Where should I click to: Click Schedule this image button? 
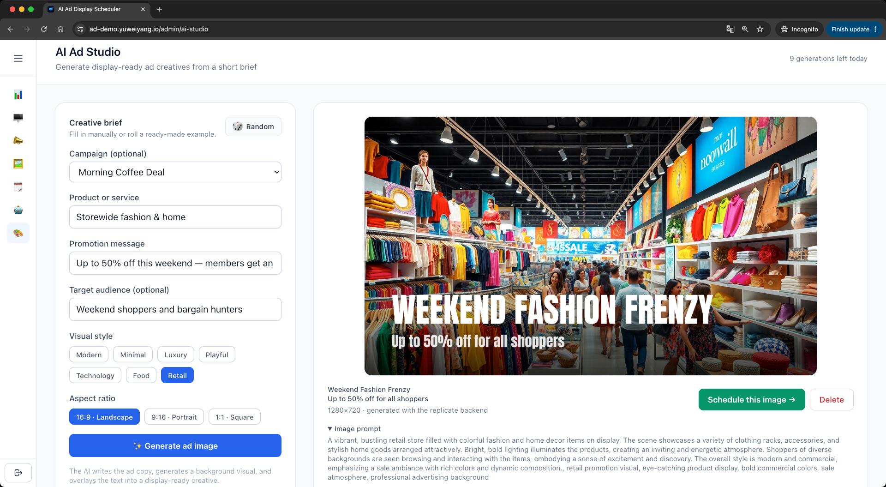[x=752, y=400]
